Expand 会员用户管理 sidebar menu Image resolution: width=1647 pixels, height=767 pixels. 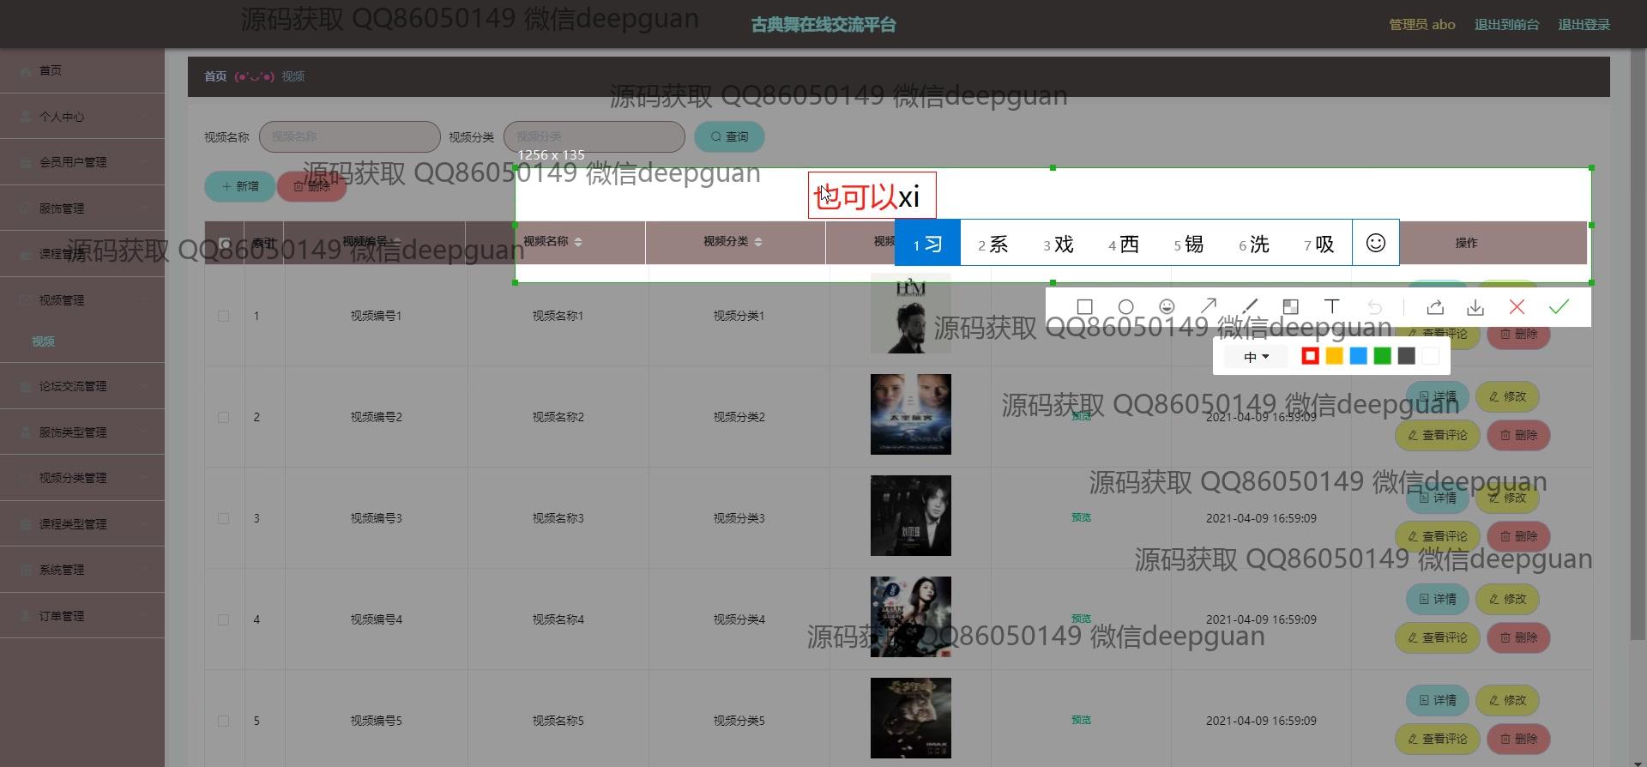point(82,162)
